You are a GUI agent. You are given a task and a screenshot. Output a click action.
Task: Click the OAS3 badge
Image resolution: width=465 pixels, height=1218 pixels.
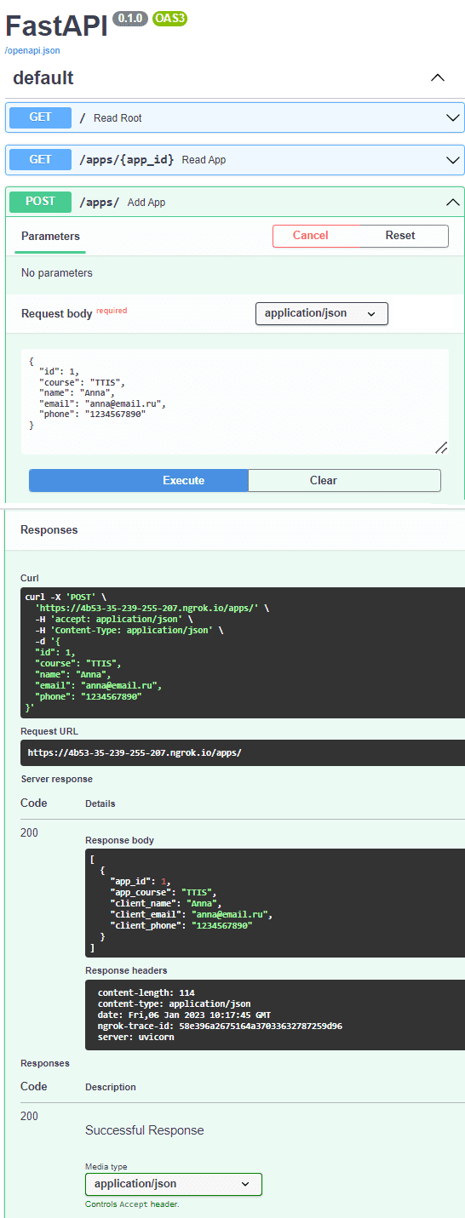pos(171,18)
